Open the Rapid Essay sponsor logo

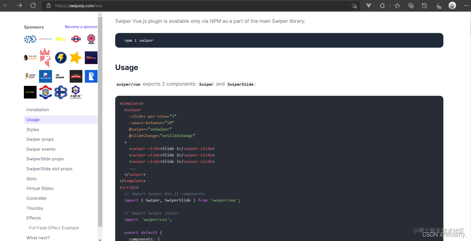pyautogui.click(x=30, y=76)
